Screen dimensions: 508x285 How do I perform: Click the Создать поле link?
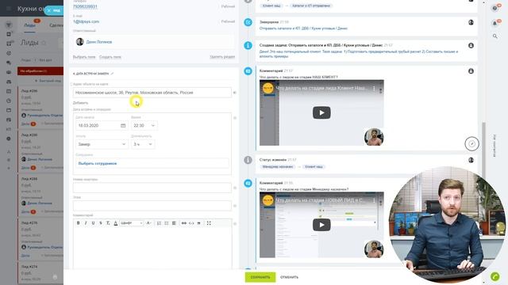pos(110,57)
